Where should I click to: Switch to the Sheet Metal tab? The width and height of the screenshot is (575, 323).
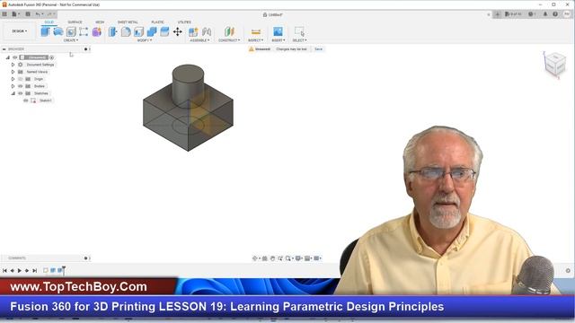(x=128, y=22)
